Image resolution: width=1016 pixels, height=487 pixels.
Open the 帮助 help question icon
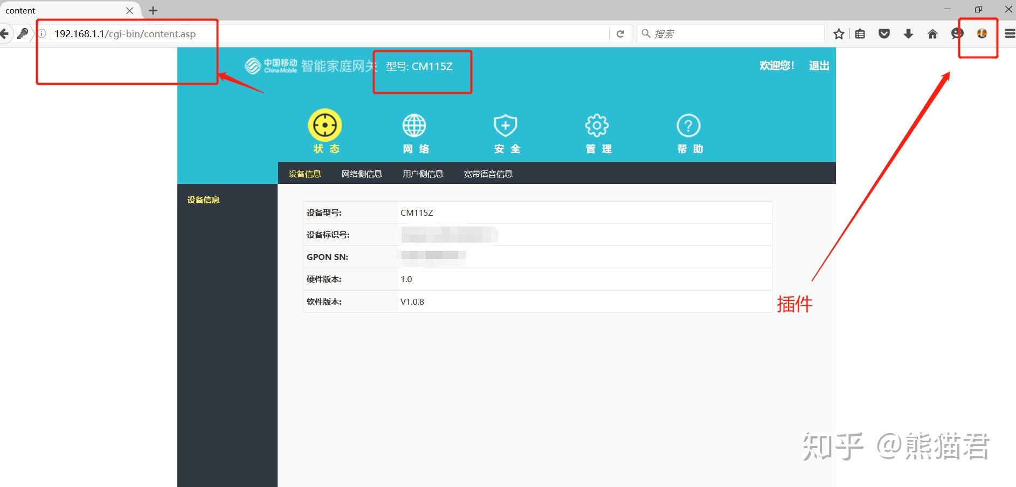coord(688,126)
